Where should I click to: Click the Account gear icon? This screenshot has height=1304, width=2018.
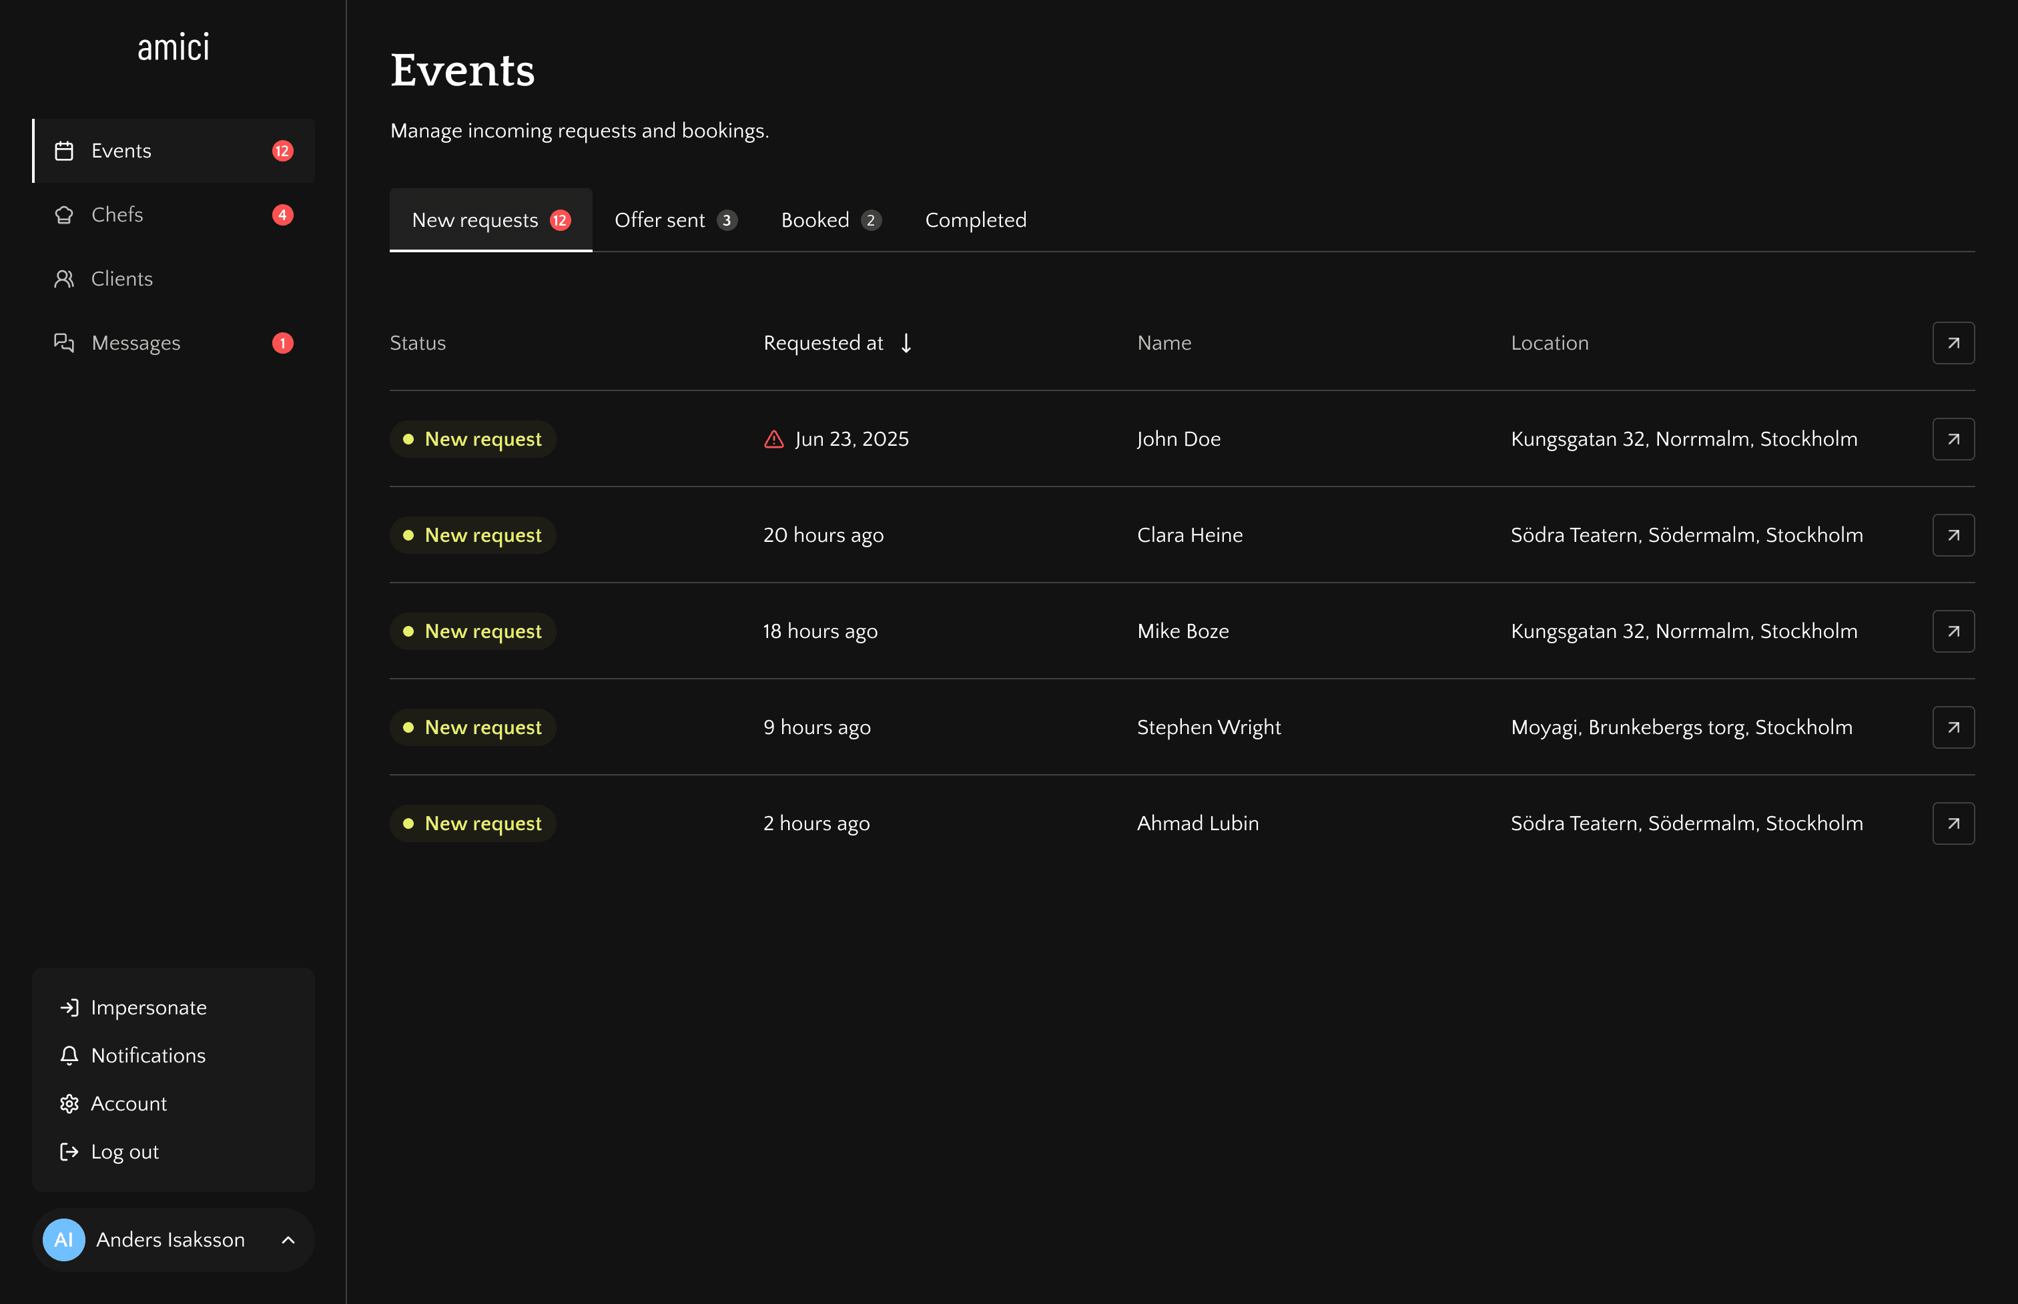[69, 1103]
